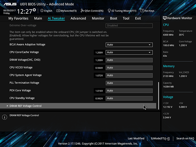Click the PLL Termination Voltage field
This screenshot has width=196, height=147.
(x=129, y=83)
